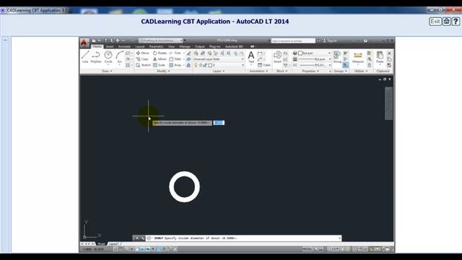462x260 pixels.
Task: Open the ByLayer color dropdown
Action: coord(315,53)
